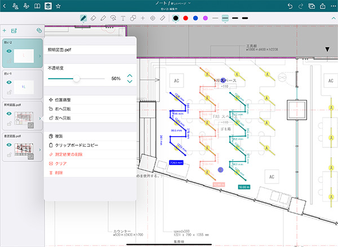Undo the last action
This screenshot has width=338, height=247.
[290, 6]
